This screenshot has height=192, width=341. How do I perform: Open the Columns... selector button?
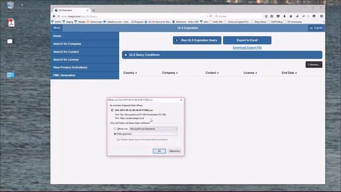point(314,65)
